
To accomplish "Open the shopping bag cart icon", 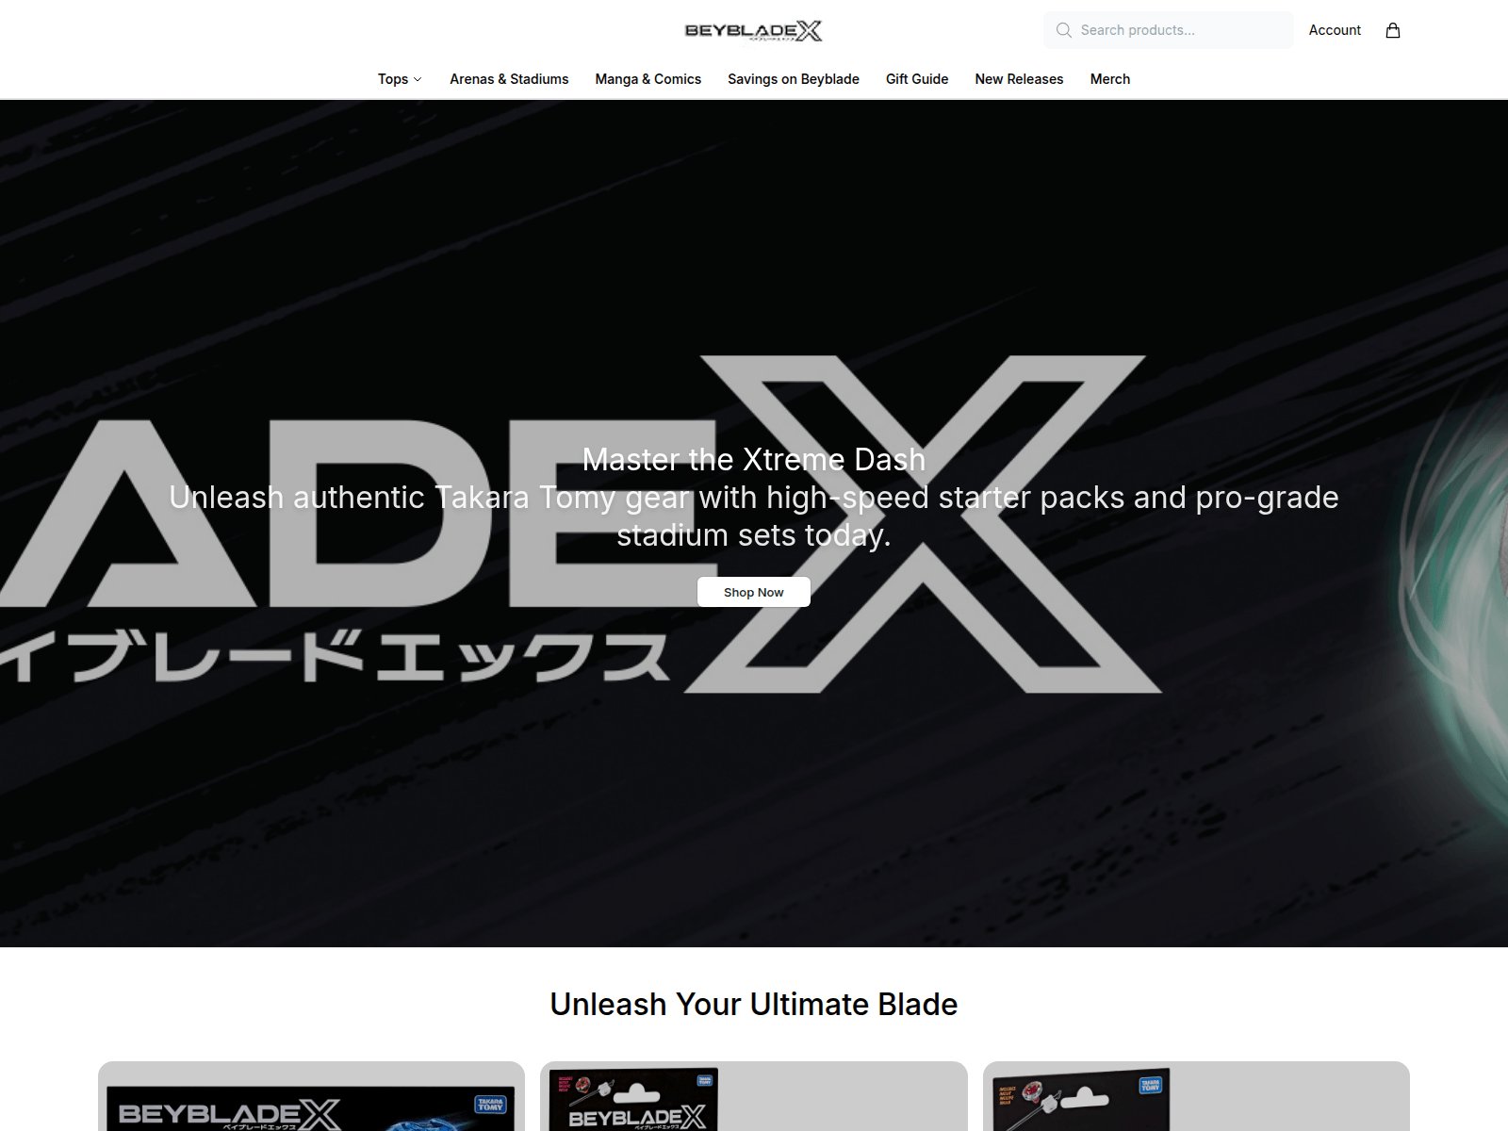I will point(1393,30).
